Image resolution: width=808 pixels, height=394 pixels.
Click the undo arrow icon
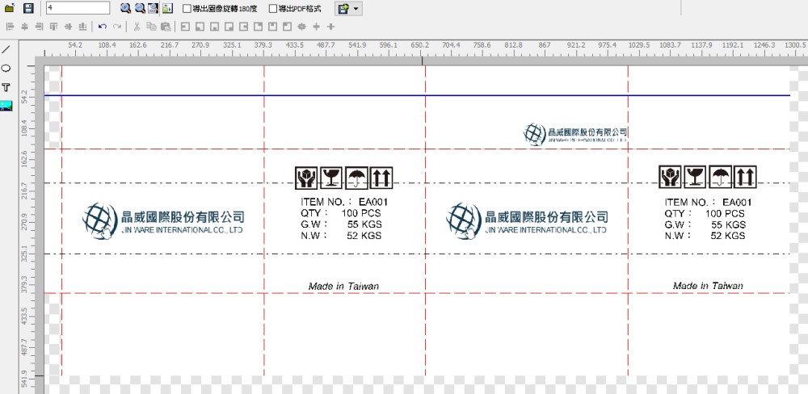pyautogui.click(x=103, y=27)
